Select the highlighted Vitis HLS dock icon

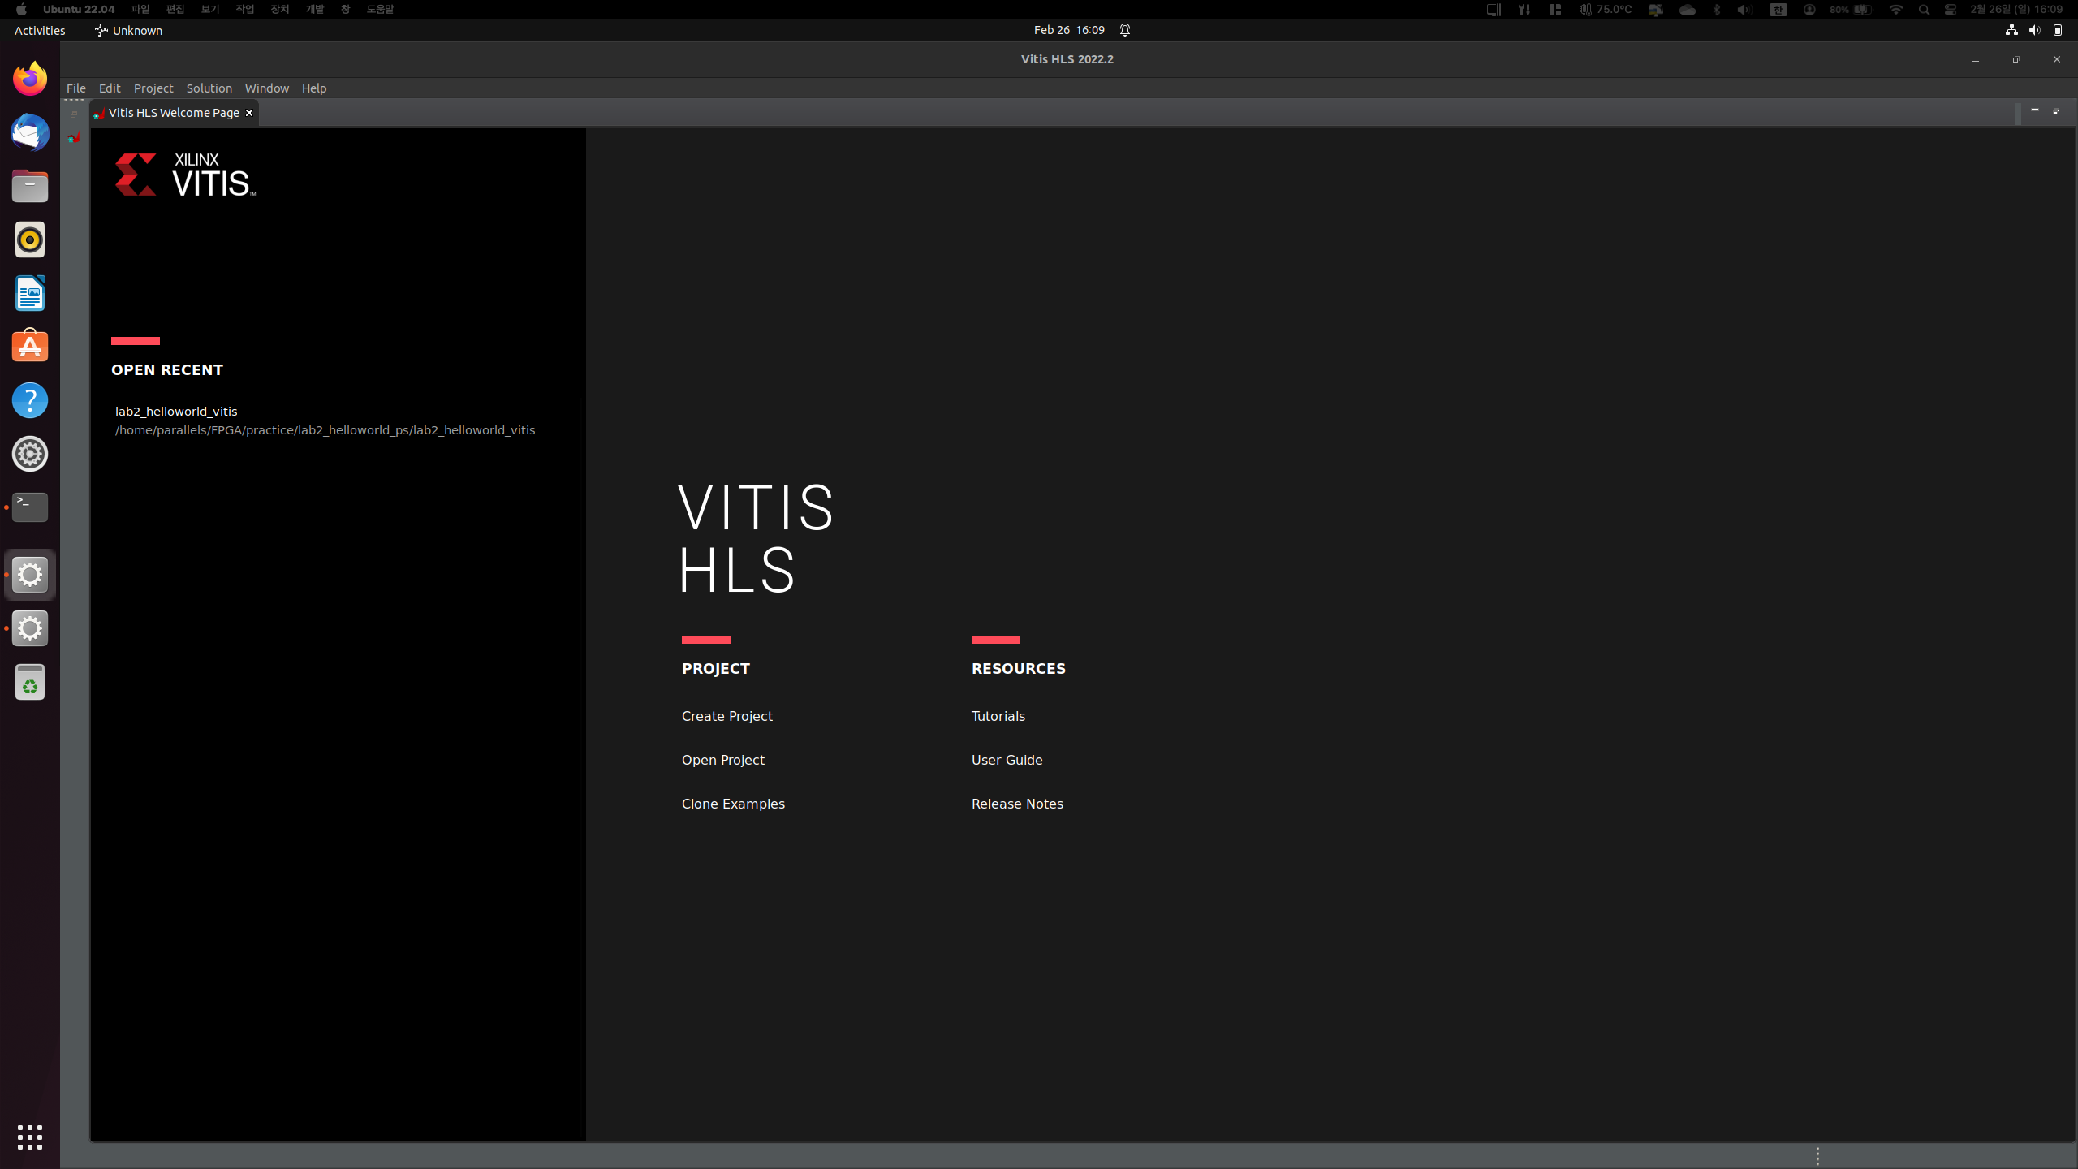point(30,575)
